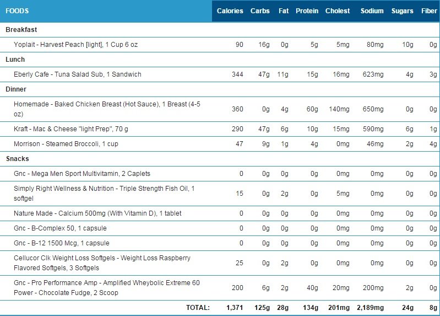This screenshot has height=316, width=440.
Task: Click the 10g sugars Yoplait cell
Action: (408, 45)
